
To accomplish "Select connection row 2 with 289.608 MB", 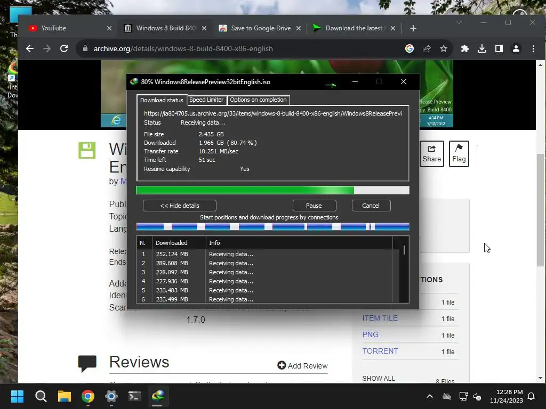I will (264, 263).
